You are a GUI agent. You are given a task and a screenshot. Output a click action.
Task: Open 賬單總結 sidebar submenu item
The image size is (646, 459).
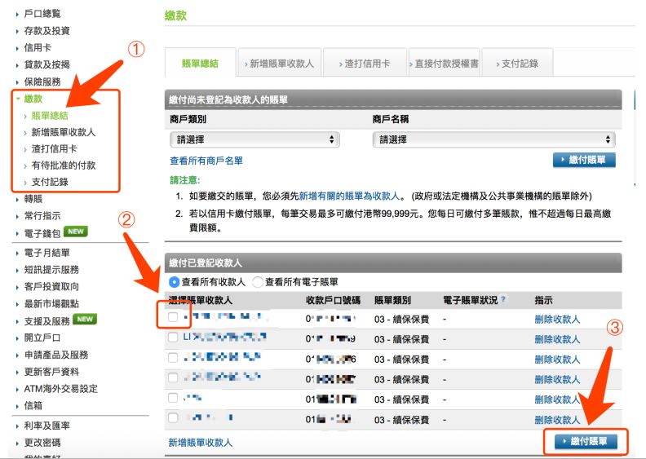click(x=50, y=115)
